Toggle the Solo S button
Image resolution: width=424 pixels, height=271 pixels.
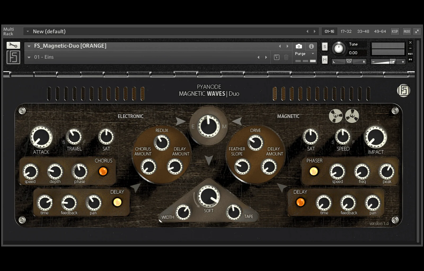[325, 47]
